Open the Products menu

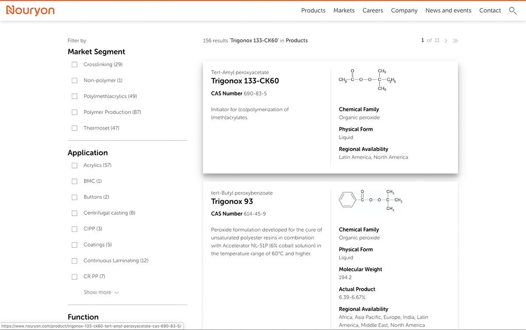tap(313, 10)
